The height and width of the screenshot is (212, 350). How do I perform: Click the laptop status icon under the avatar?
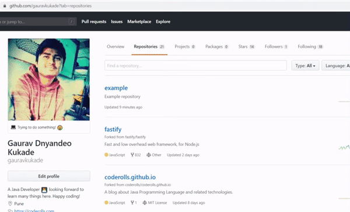(13, 127)
